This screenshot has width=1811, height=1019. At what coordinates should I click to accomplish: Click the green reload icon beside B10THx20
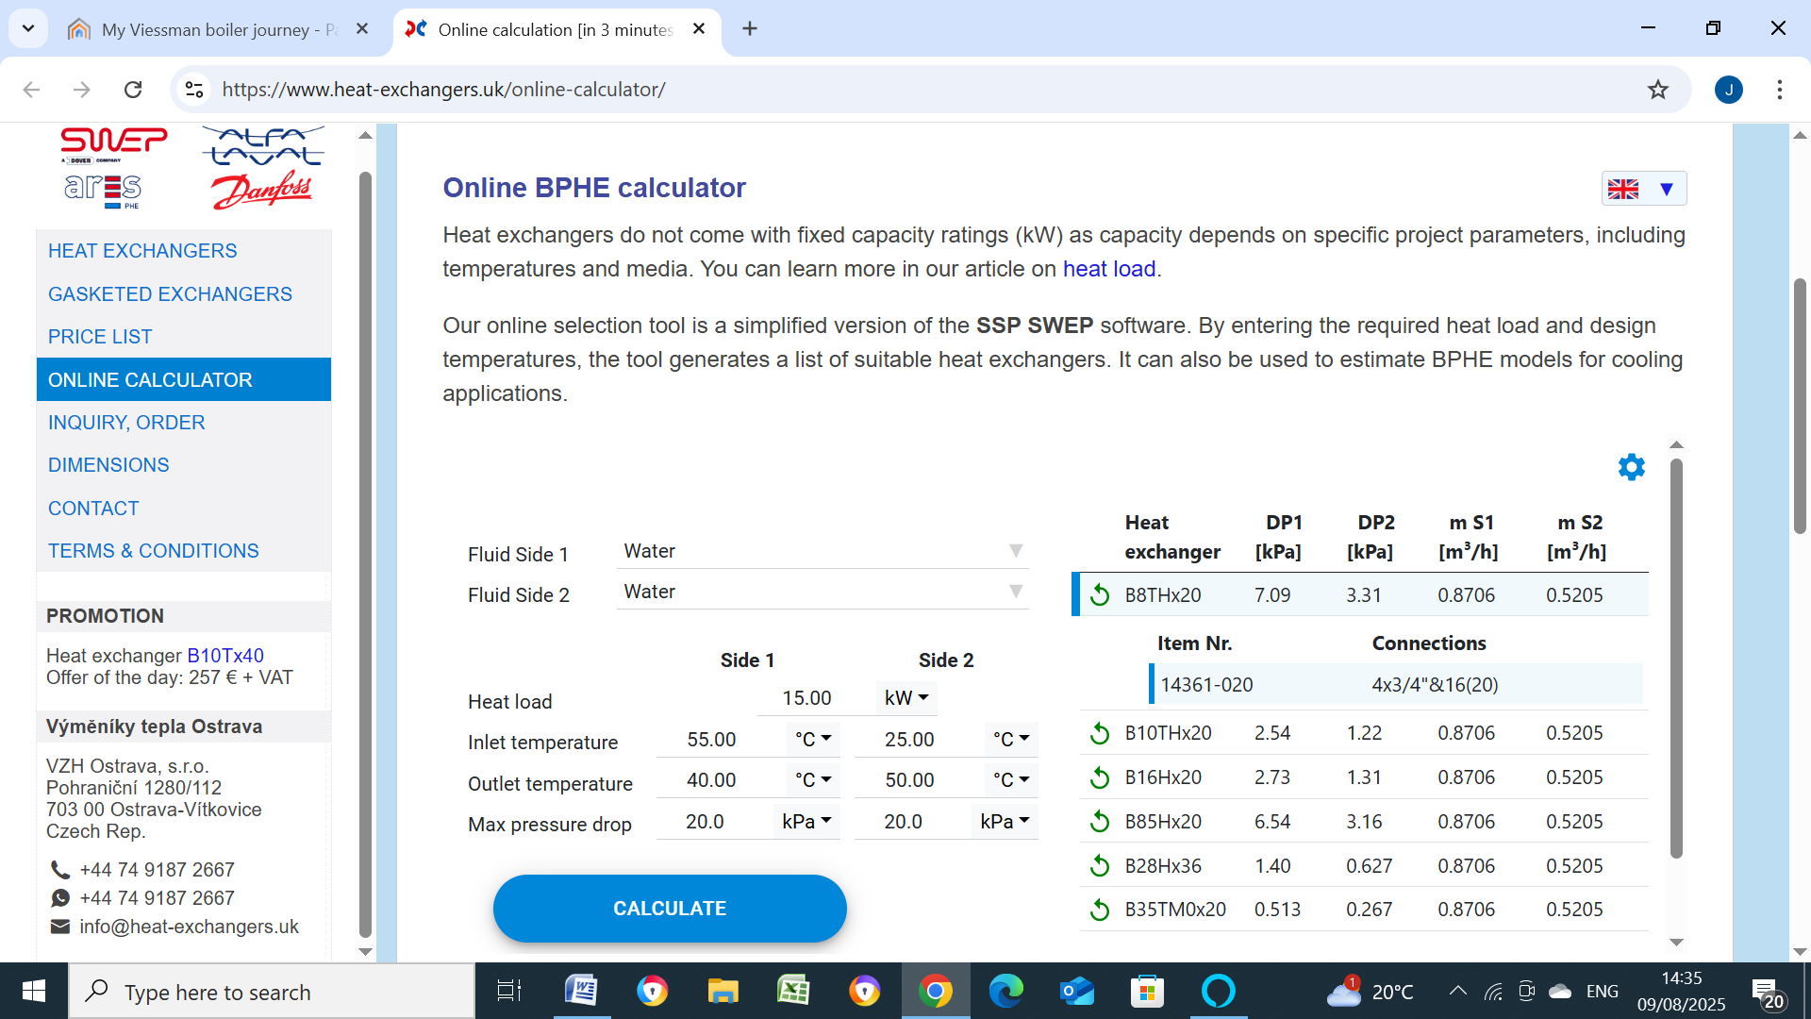(x=1100, y=733)
